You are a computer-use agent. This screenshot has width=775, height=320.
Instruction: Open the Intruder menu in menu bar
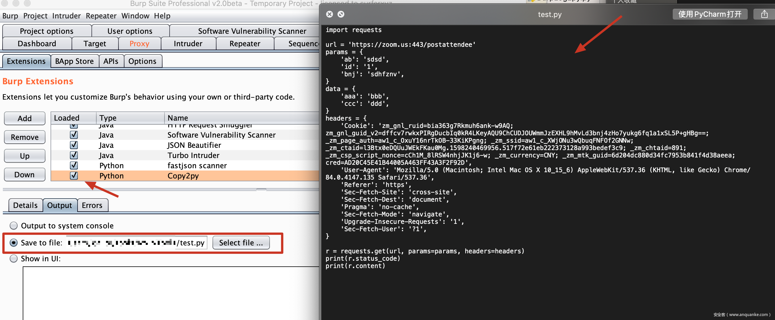[x=66, y=16]
